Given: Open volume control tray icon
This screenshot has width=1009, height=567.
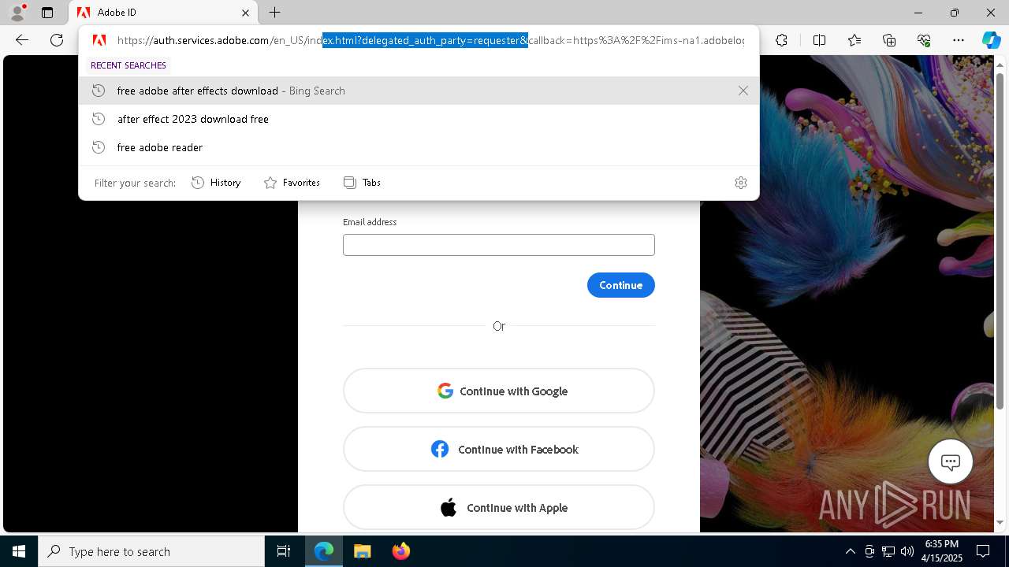Looking at the screenshot, I should coord(907,551).
